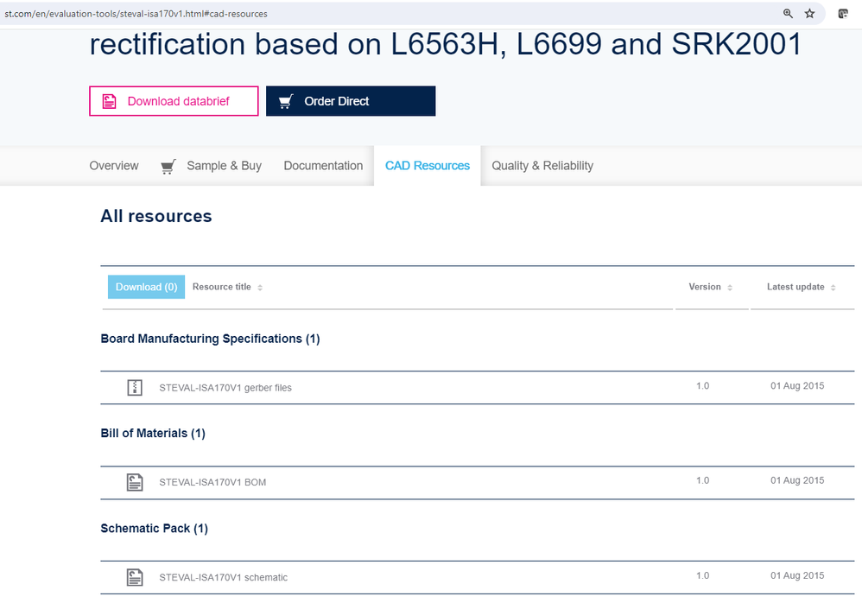Click the cart icon beside Sample & Buy
The image size is (862, 603).
click(168, 166)
